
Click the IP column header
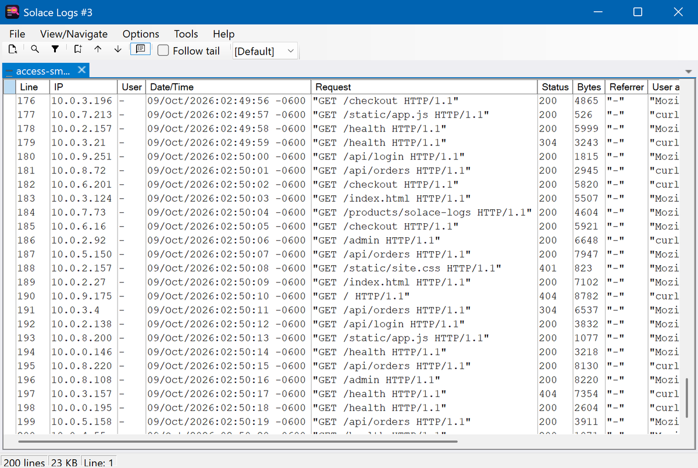84,87
